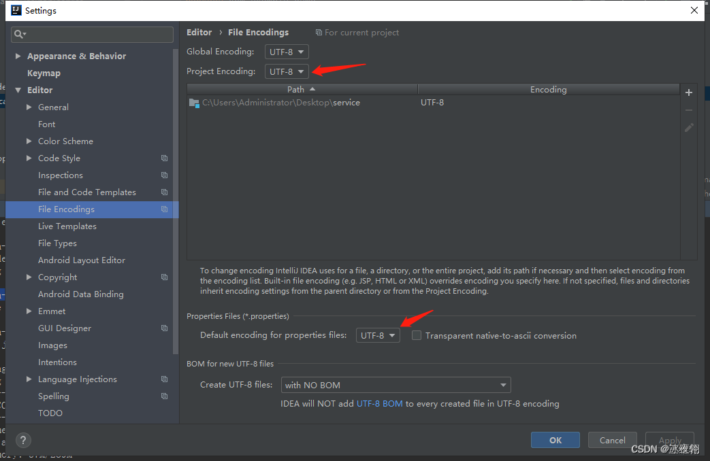This screenshot has height=461, width=710.
Task: Collapse the Editor tree node
Action: tap(18, 90)
